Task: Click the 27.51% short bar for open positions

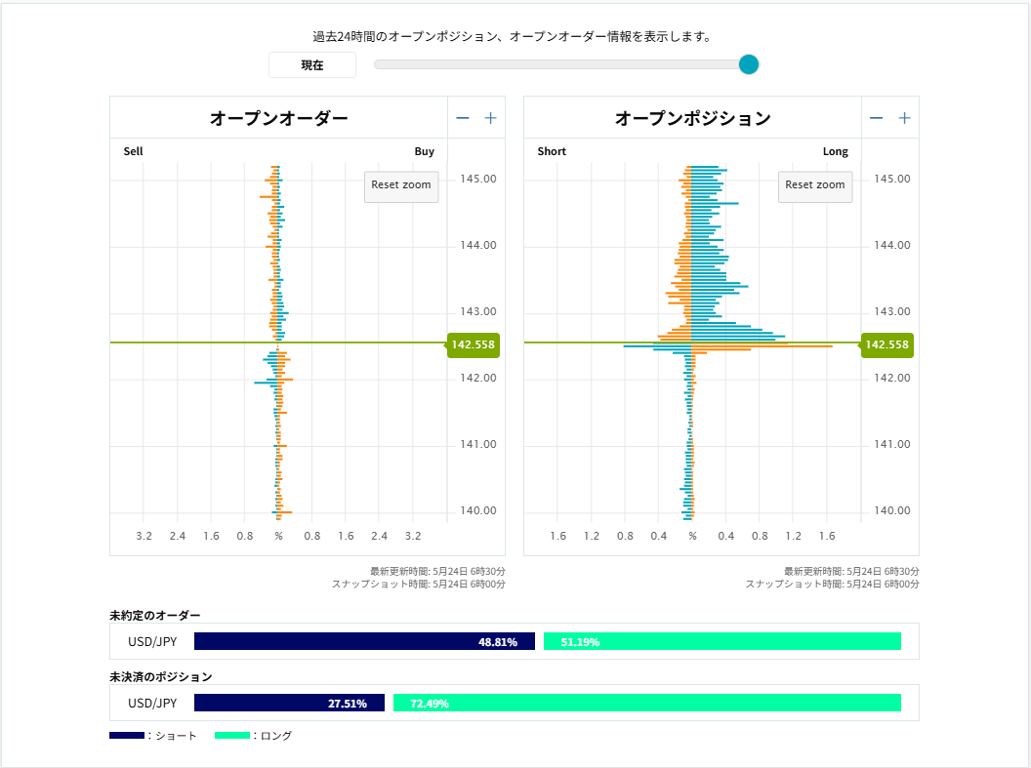Action: click(x=289, y=703)
